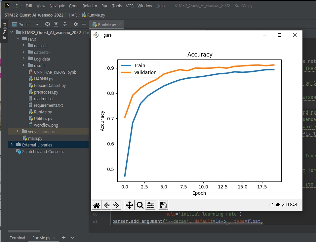Activate the Zoom to rectangle tool
The image size is (316, 242).
pyautogui.click(x=140, y=205)
